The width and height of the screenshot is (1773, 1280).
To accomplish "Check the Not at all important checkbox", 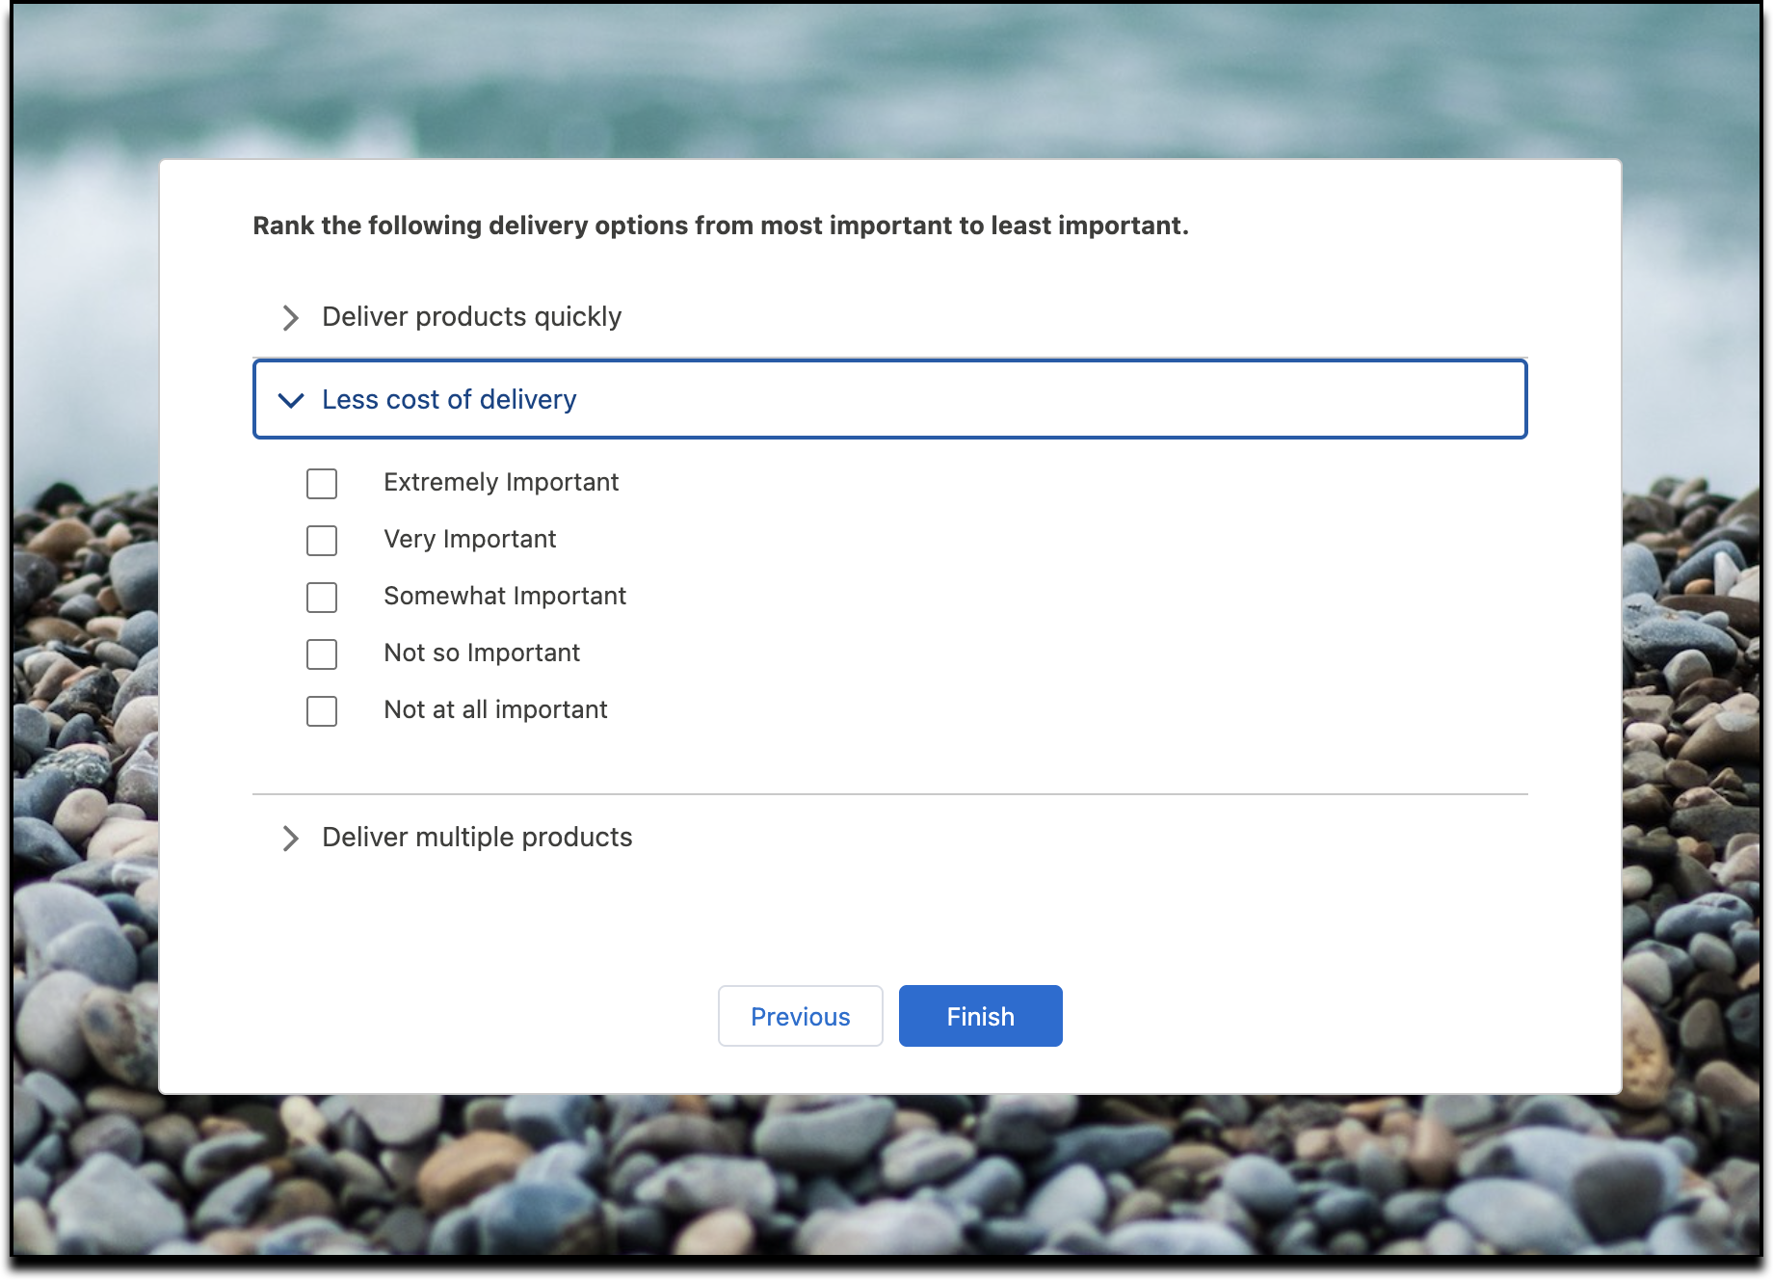I will (322, 711).
